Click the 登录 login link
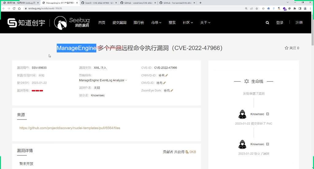 tap(280, 23)
